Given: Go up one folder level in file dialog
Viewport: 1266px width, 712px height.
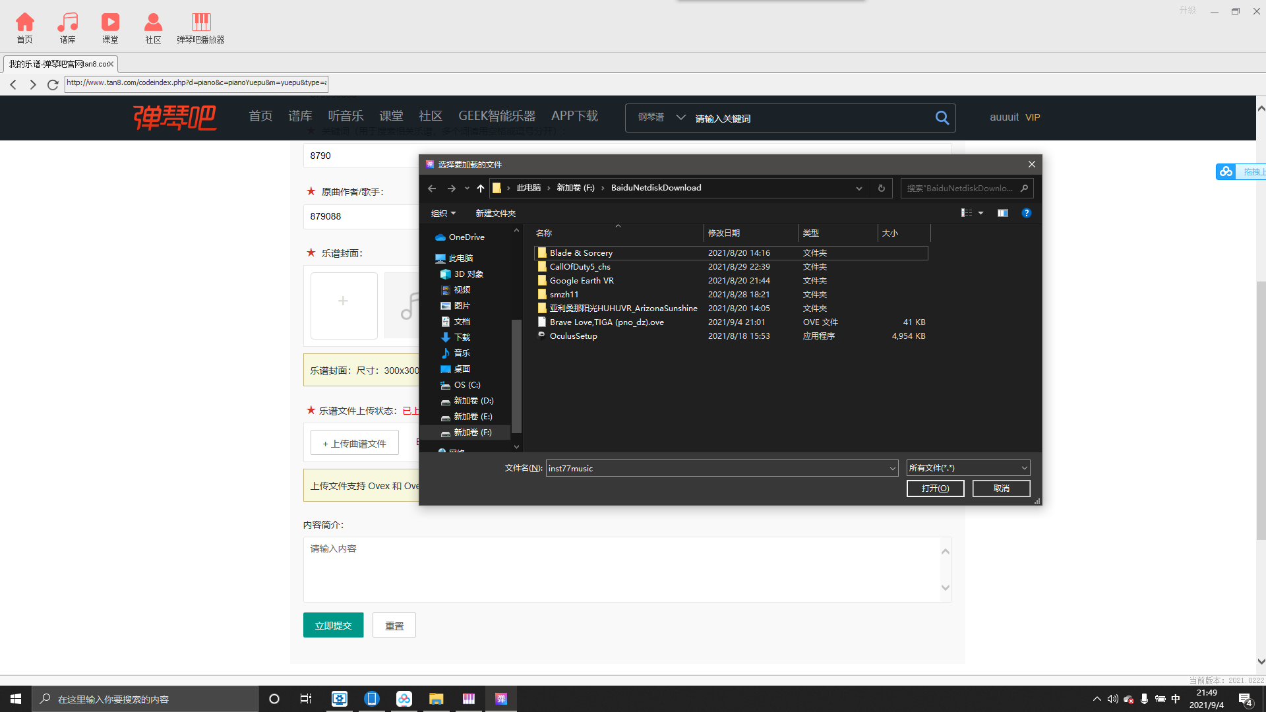Looking at the screenshot, I should [481, 189].
